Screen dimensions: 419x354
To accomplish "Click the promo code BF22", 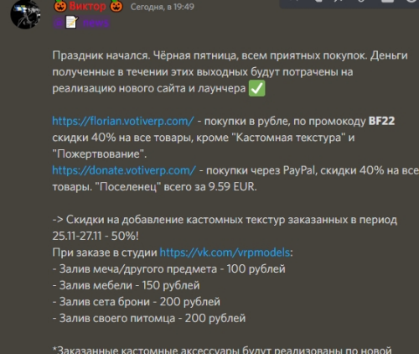I will point(381,121).
